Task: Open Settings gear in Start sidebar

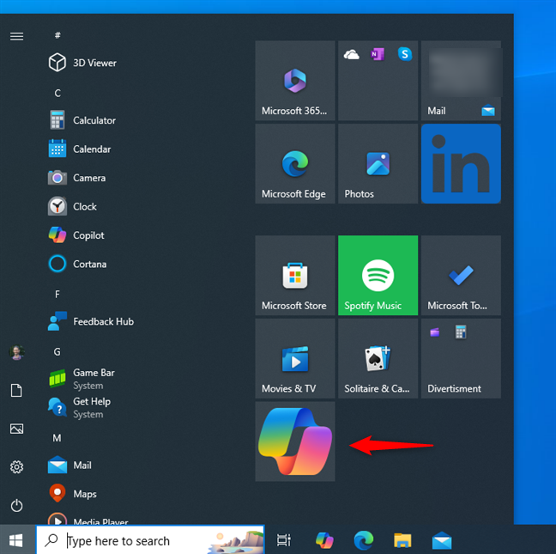Action: [16, 467]
